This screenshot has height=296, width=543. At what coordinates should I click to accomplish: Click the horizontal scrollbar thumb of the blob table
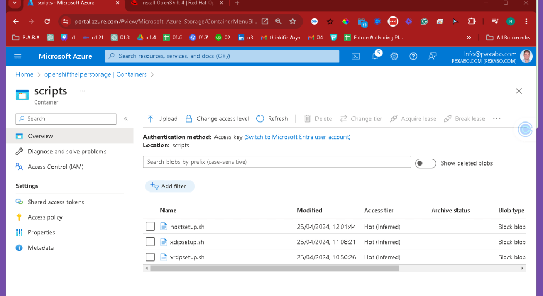point(274,268)
